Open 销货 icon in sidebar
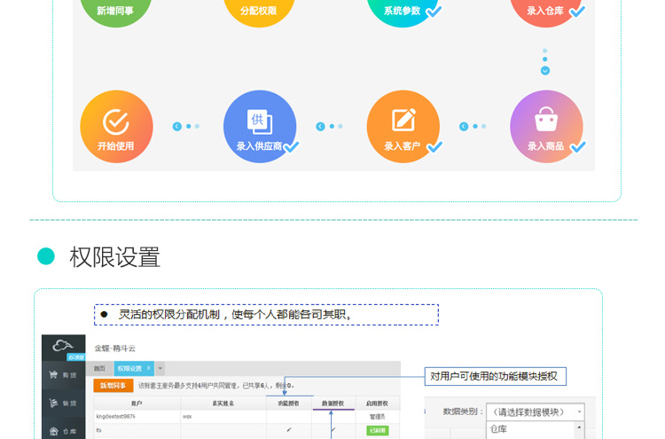Image resolution: width=665 pixels, height=439 pixels. coord(53,403)
